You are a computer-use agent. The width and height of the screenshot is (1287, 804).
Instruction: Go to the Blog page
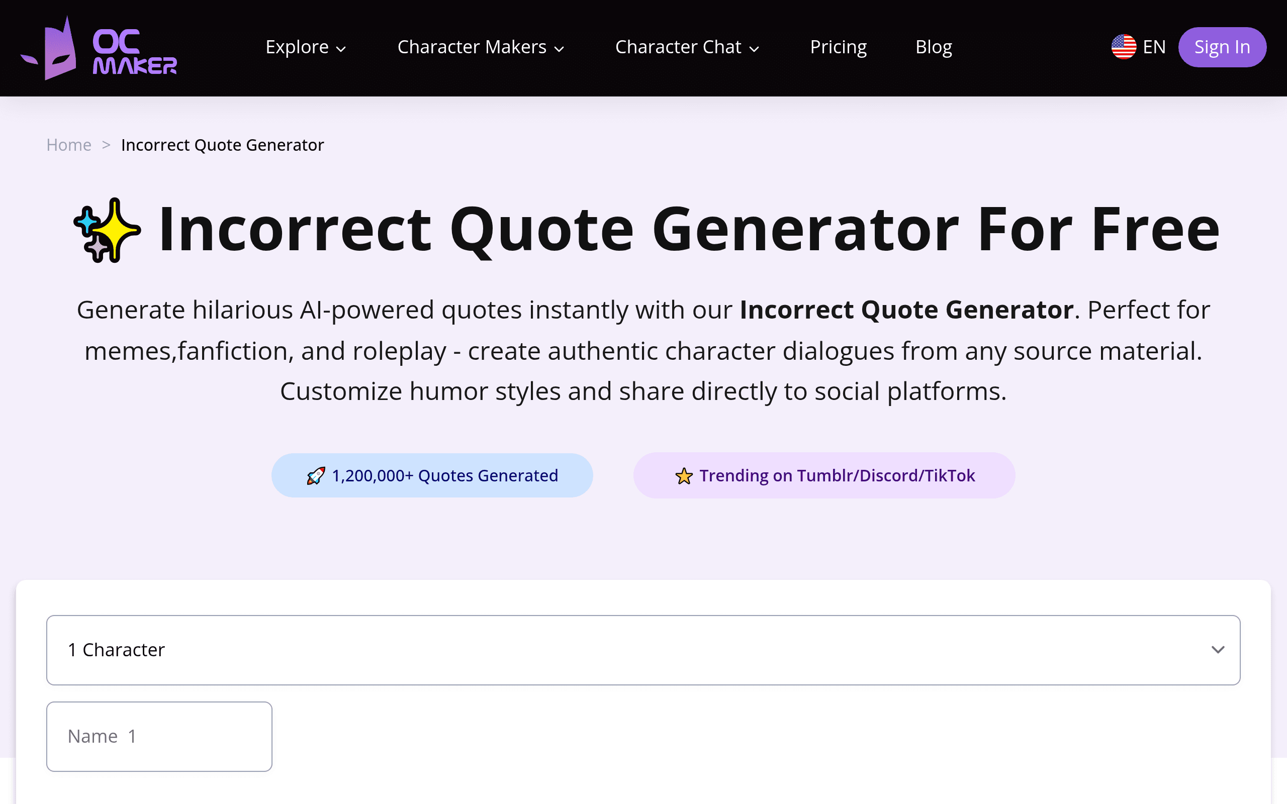point(934,47)
